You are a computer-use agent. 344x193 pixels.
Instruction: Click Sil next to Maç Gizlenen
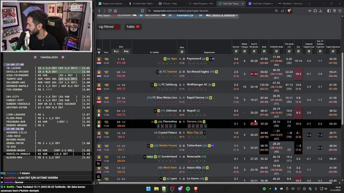pyautogui.click(x=170, y=15)
